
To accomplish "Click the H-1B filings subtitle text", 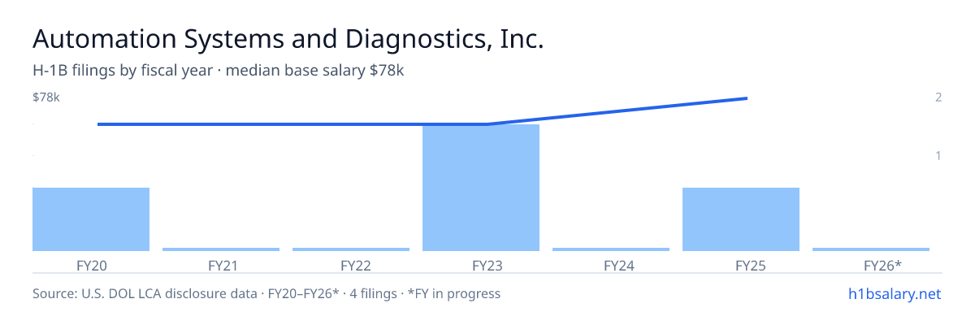I will pyautogui.click(x=219, y=71).
